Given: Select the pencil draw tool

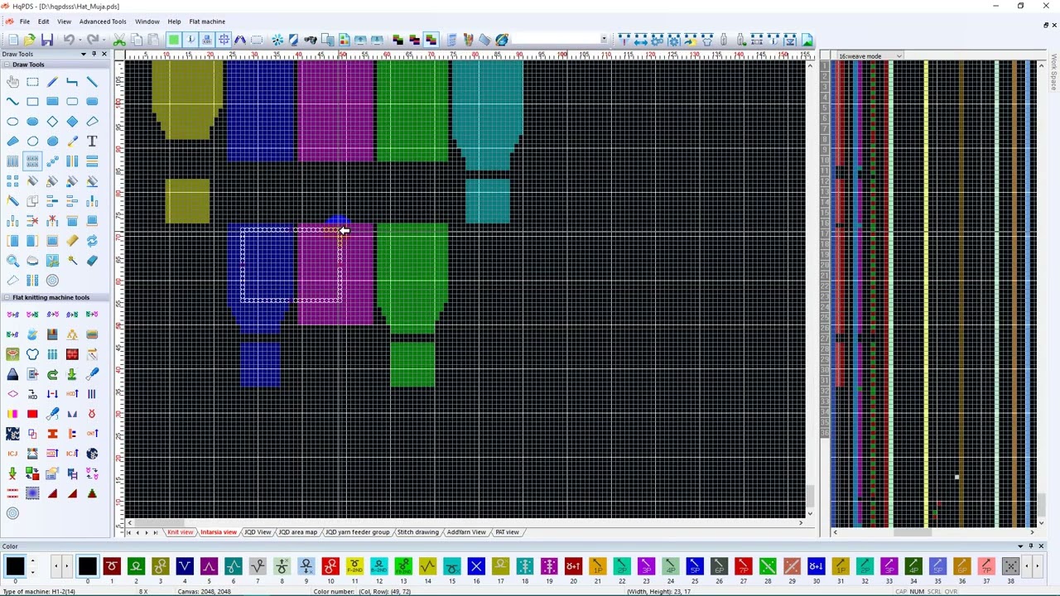Looking at the screenshot, I should click(x=52, y=81).
